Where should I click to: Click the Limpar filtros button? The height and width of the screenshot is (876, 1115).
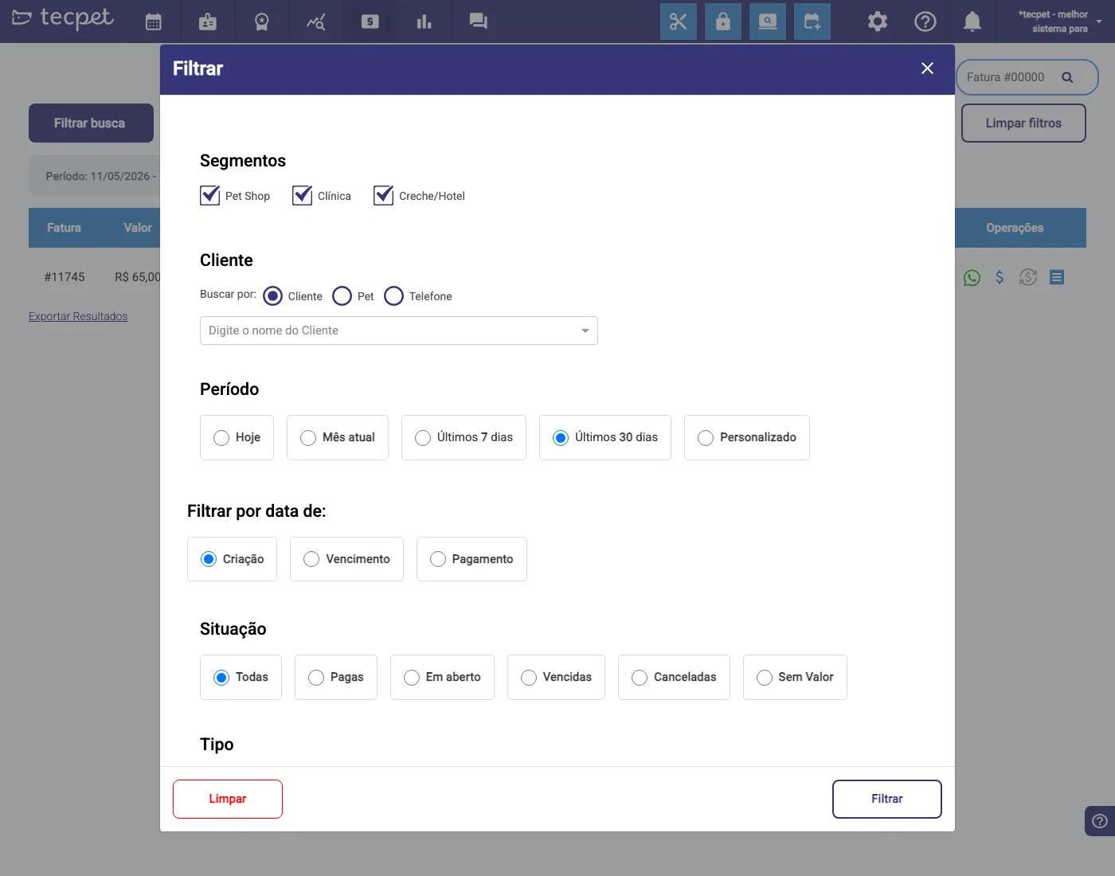coord(1023,123)
